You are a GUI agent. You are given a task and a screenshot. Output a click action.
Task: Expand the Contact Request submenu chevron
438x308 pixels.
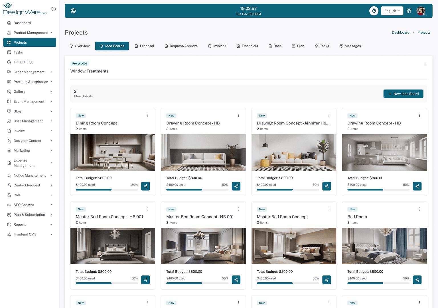coord(52,185)
